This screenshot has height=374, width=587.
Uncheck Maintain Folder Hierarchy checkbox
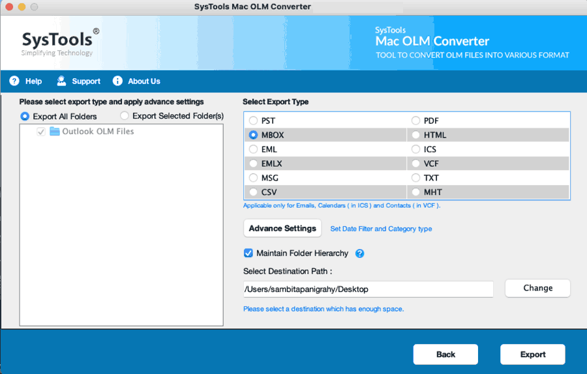pos(248,253)
